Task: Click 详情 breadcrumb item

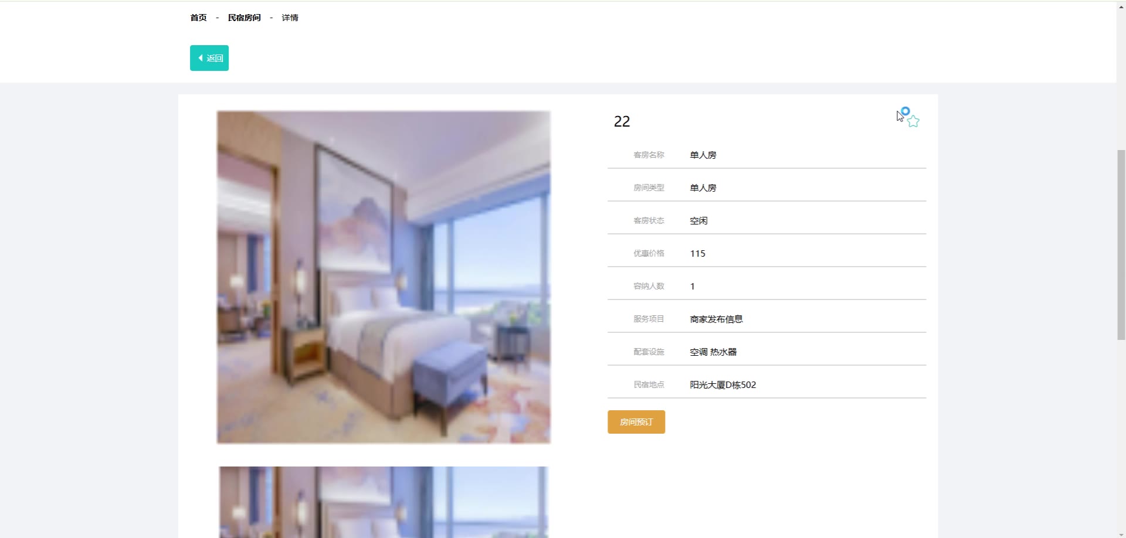Action: coord(290,18)
